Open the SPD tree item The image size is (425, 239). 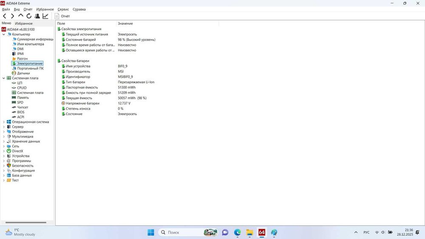[x=20, y=103]
